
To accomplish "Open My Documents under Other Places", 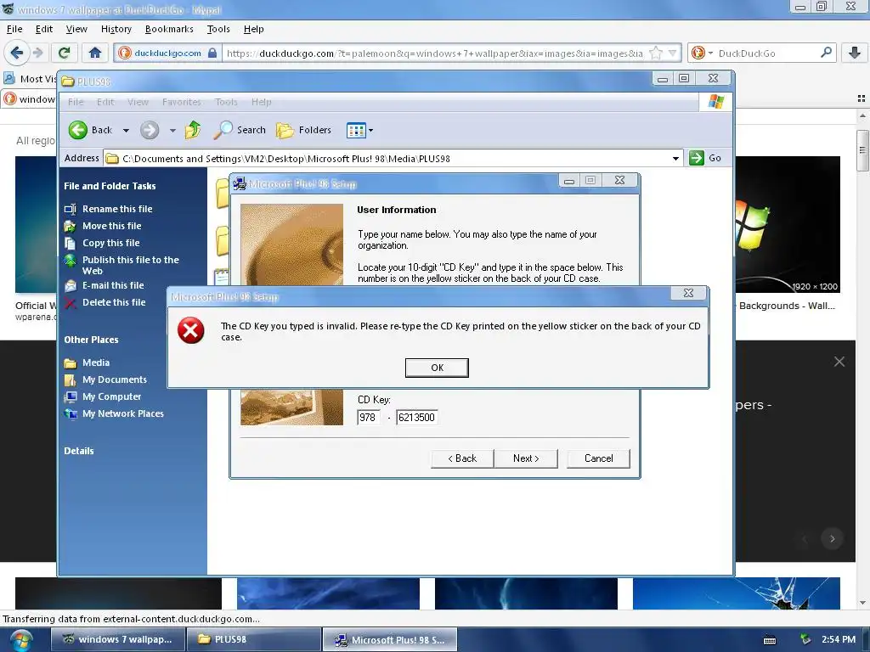I will click(x=115, y=379).
